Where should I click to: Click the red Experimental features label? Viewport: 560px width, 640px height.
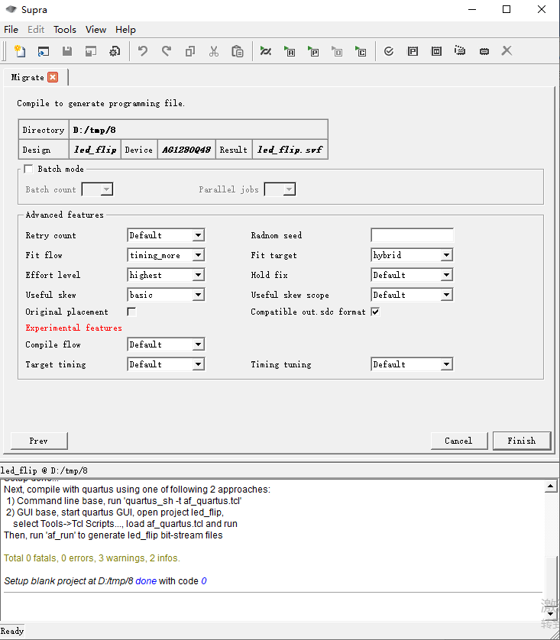[73, 328]
